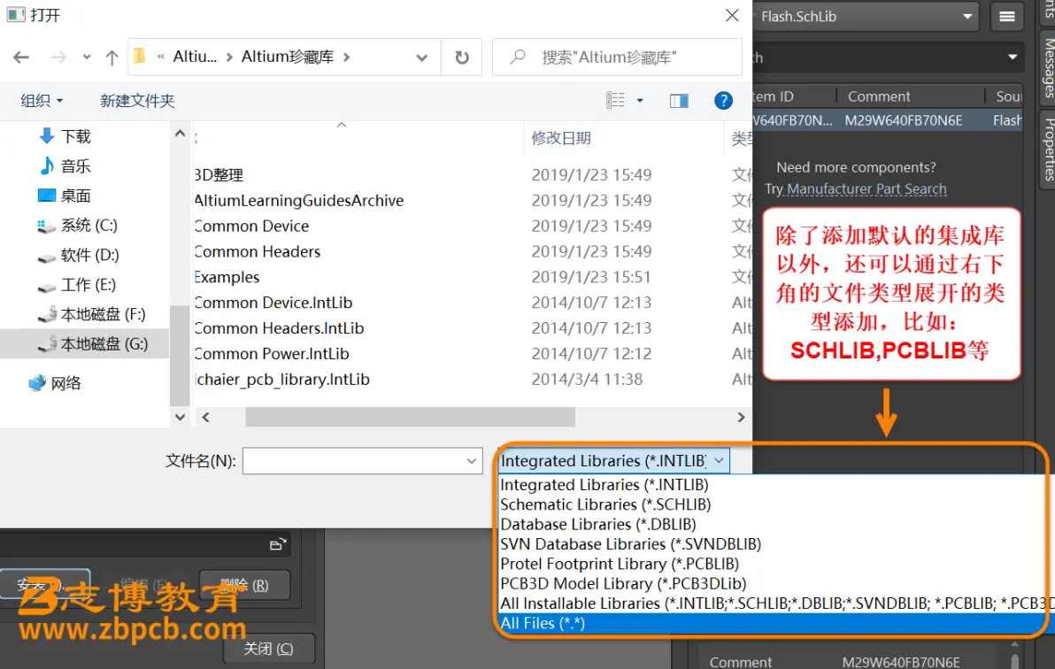The image size is (1055, 669).
Task: Expand the address bar path history
Action: [x=422, y=58]
